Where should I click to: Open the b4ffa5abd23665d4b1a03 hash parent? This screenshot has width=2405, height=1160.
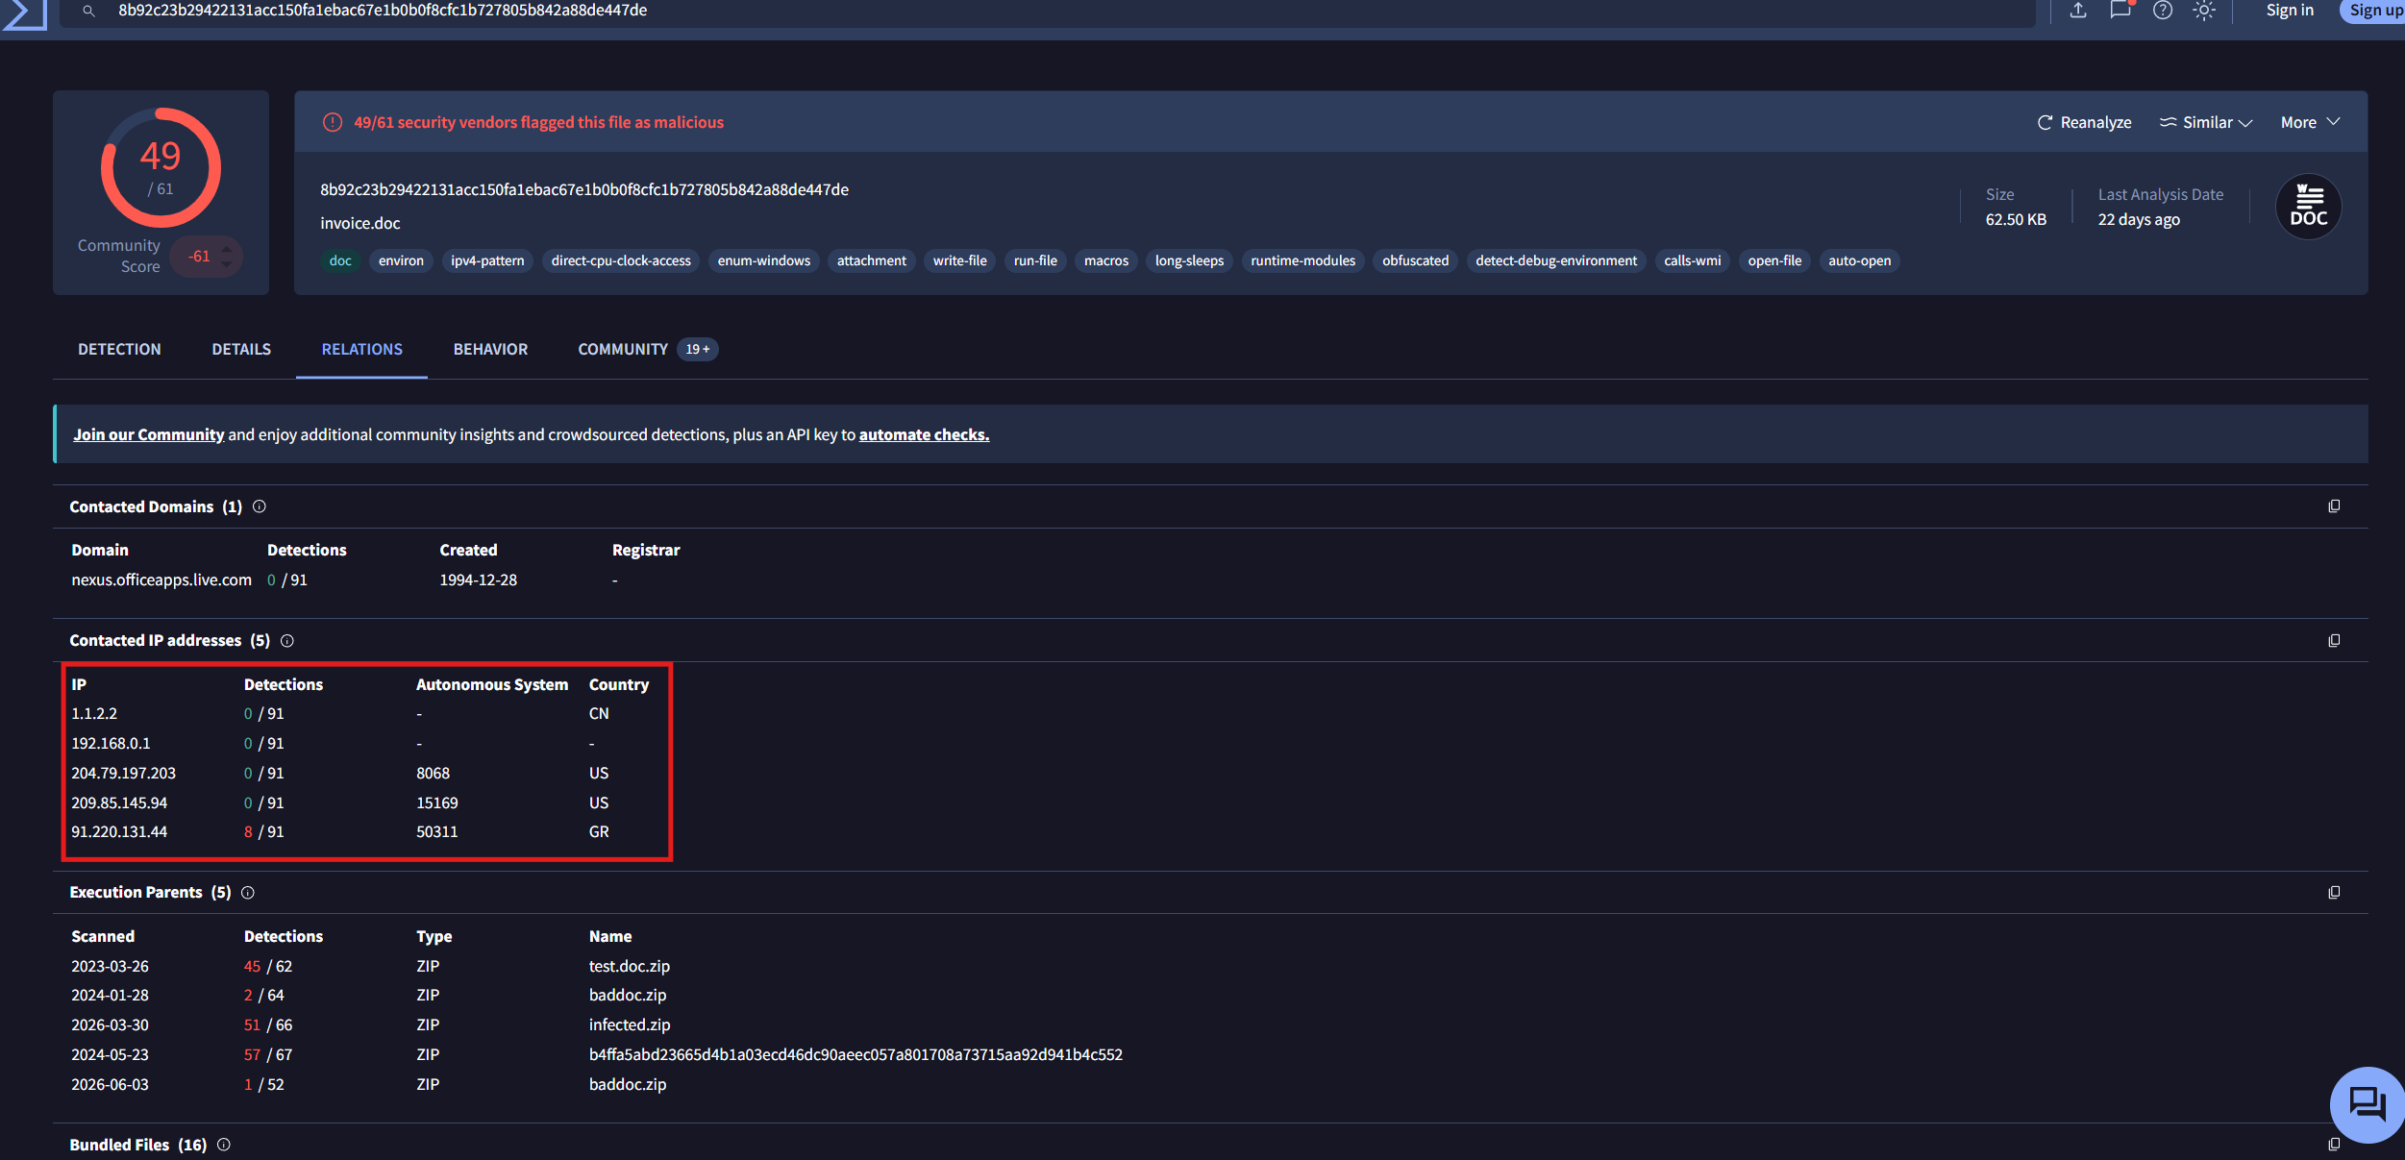pyautogui.click(x=855, y=1054)
